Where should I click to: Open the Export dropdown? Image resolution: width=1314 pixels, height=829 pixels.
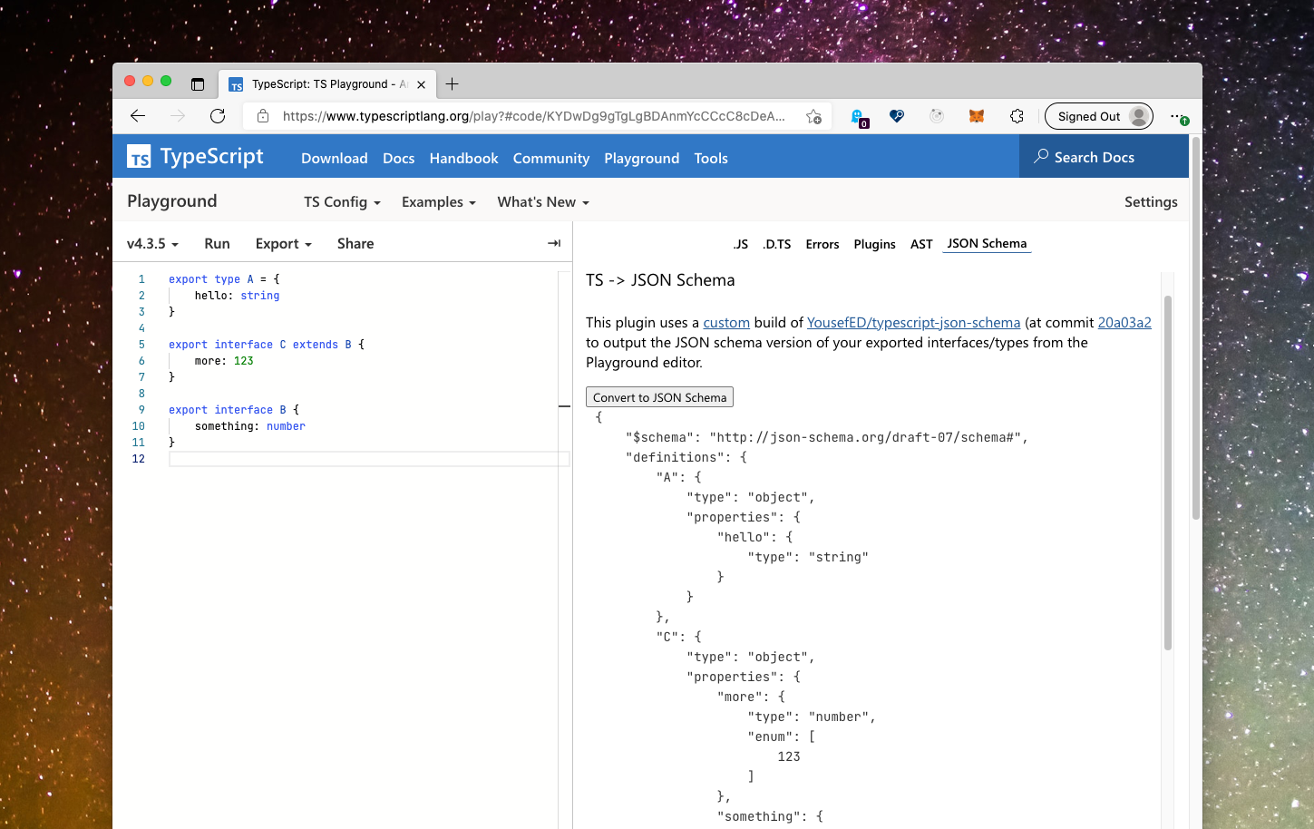(x=283, y=243)
